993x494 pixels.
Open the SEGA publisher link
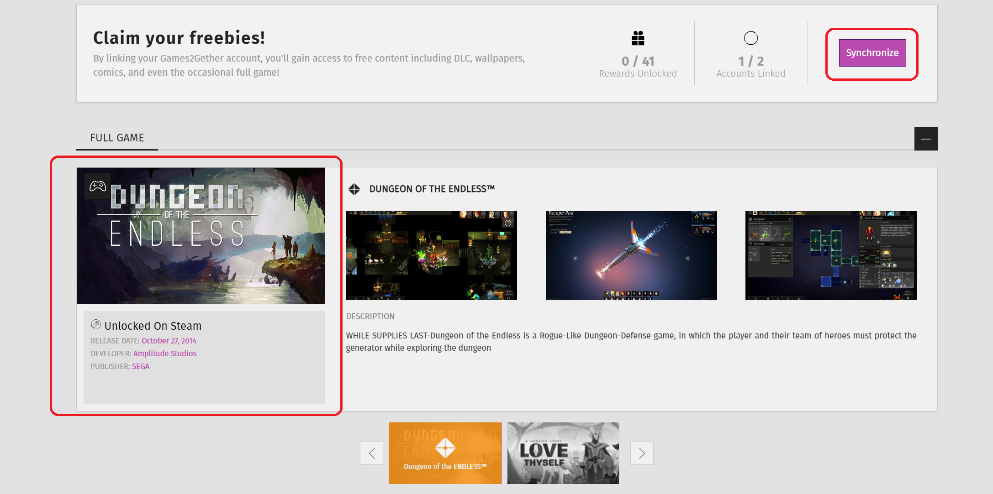(x=141, y=366)
